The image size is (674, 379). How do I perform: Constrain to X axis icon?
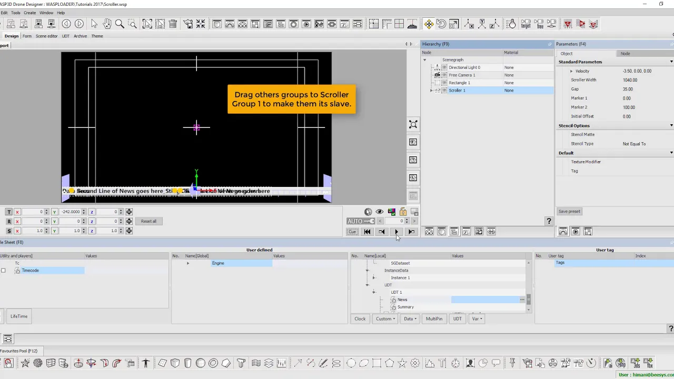(x=468, y=24)
